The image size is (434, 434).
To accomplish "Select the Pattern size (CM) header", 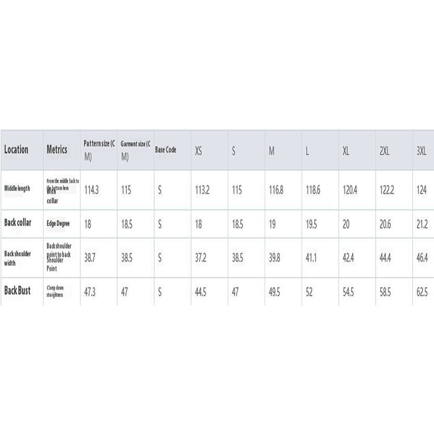I will pyautogui.click(x=98, y=150).
